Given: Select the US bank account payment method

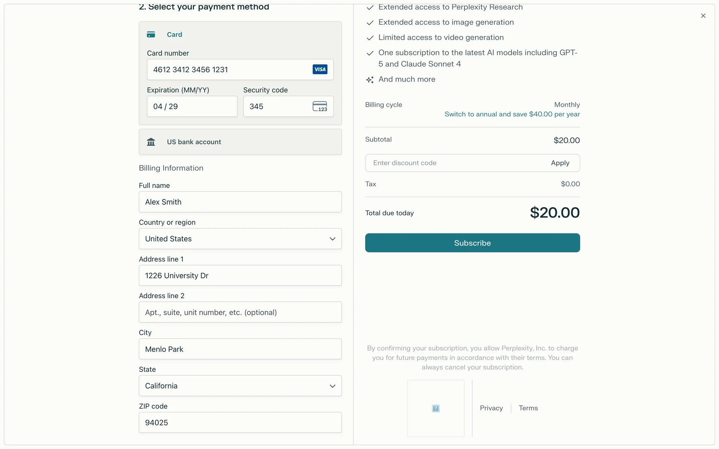Looking at the screenshot, I should (194, 142).
